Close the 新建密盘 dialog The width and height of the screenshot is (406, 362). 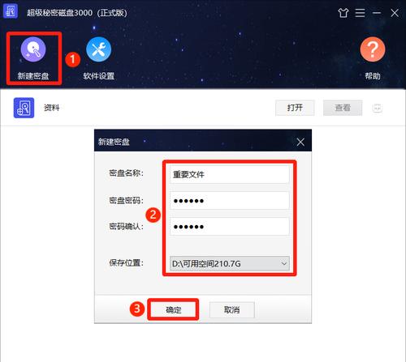300,142
